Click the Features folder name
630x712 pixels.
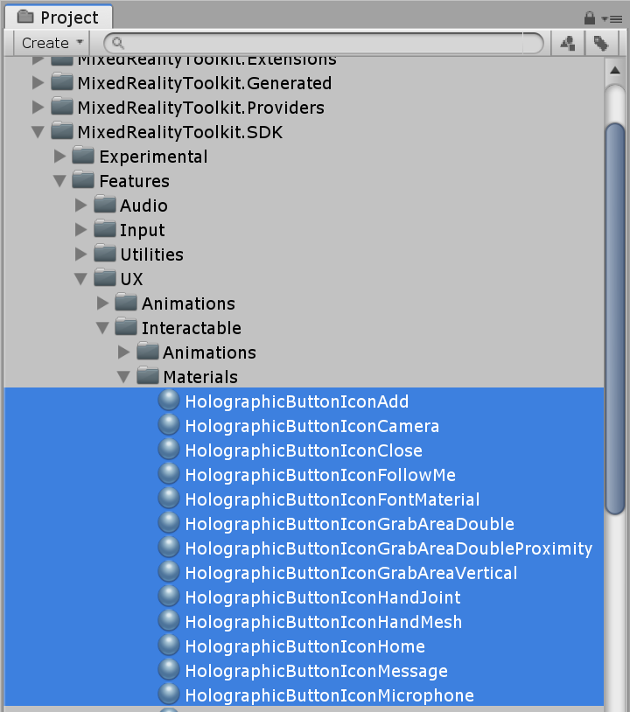(x=135, y=181)
